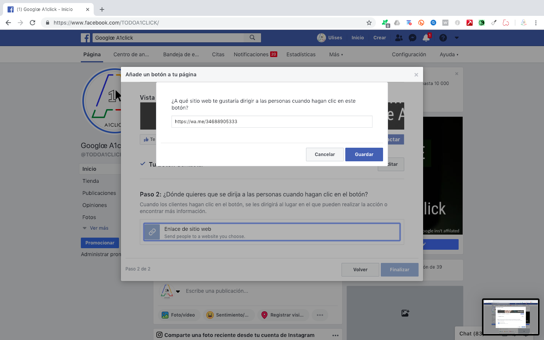Select Tienda in the sidebar
Image resolution: width=544 pixels, height=340 pixels.
(91, 181)
